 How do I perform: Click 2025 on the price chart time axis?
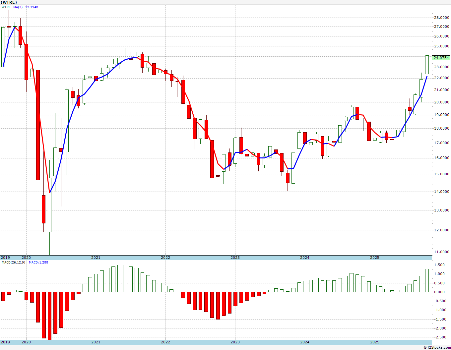[x=375, y=258]
